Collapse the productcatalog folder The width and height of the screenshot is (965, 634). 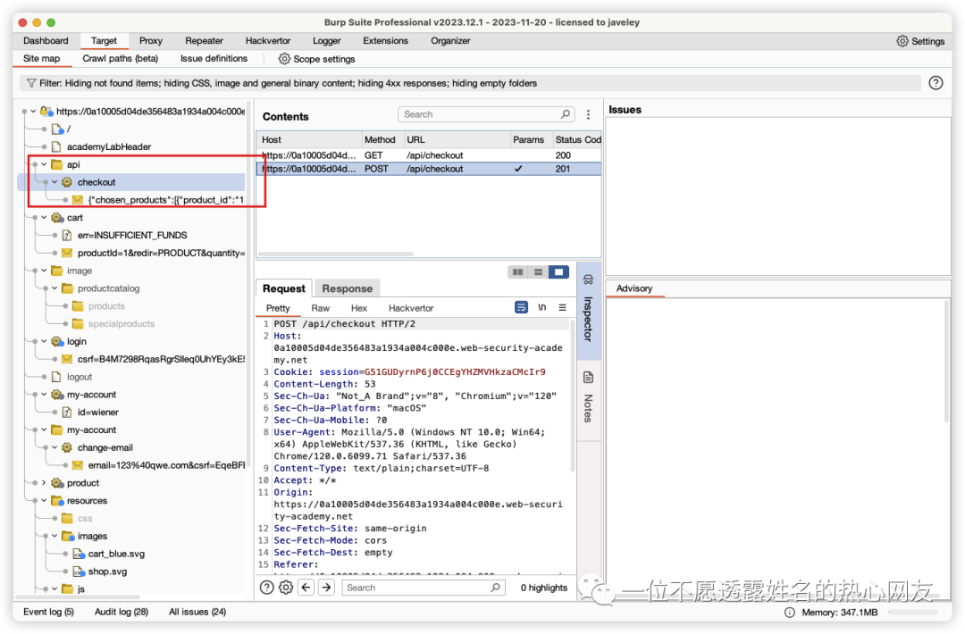coord(55,288)
